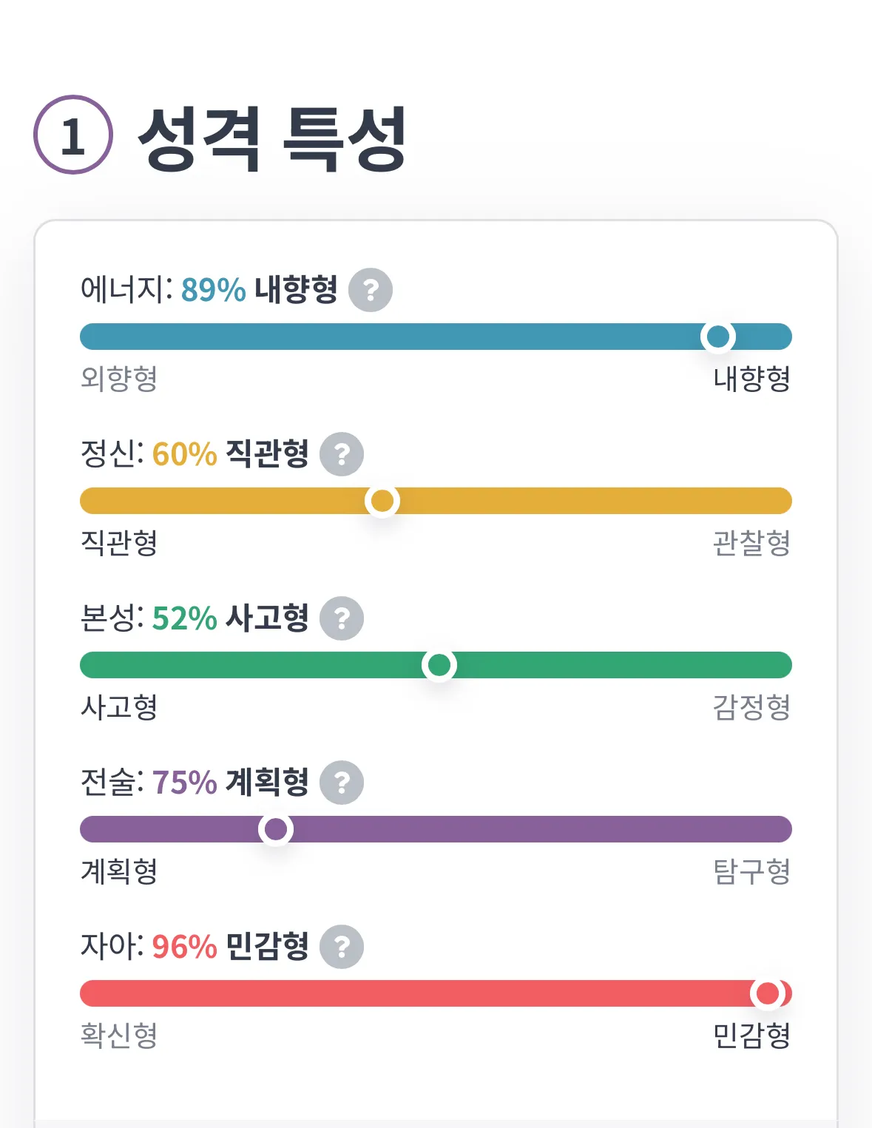Open the question mark beside 직관형
The image size is (872, 1128).
click(342, 454)
